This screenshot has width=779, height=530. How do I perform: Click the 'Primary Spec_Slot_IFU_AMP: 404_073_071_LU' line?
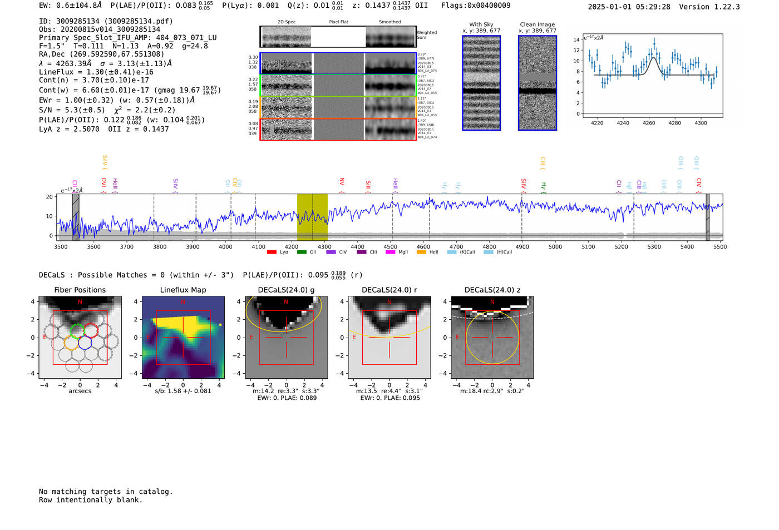click(128, 38)
